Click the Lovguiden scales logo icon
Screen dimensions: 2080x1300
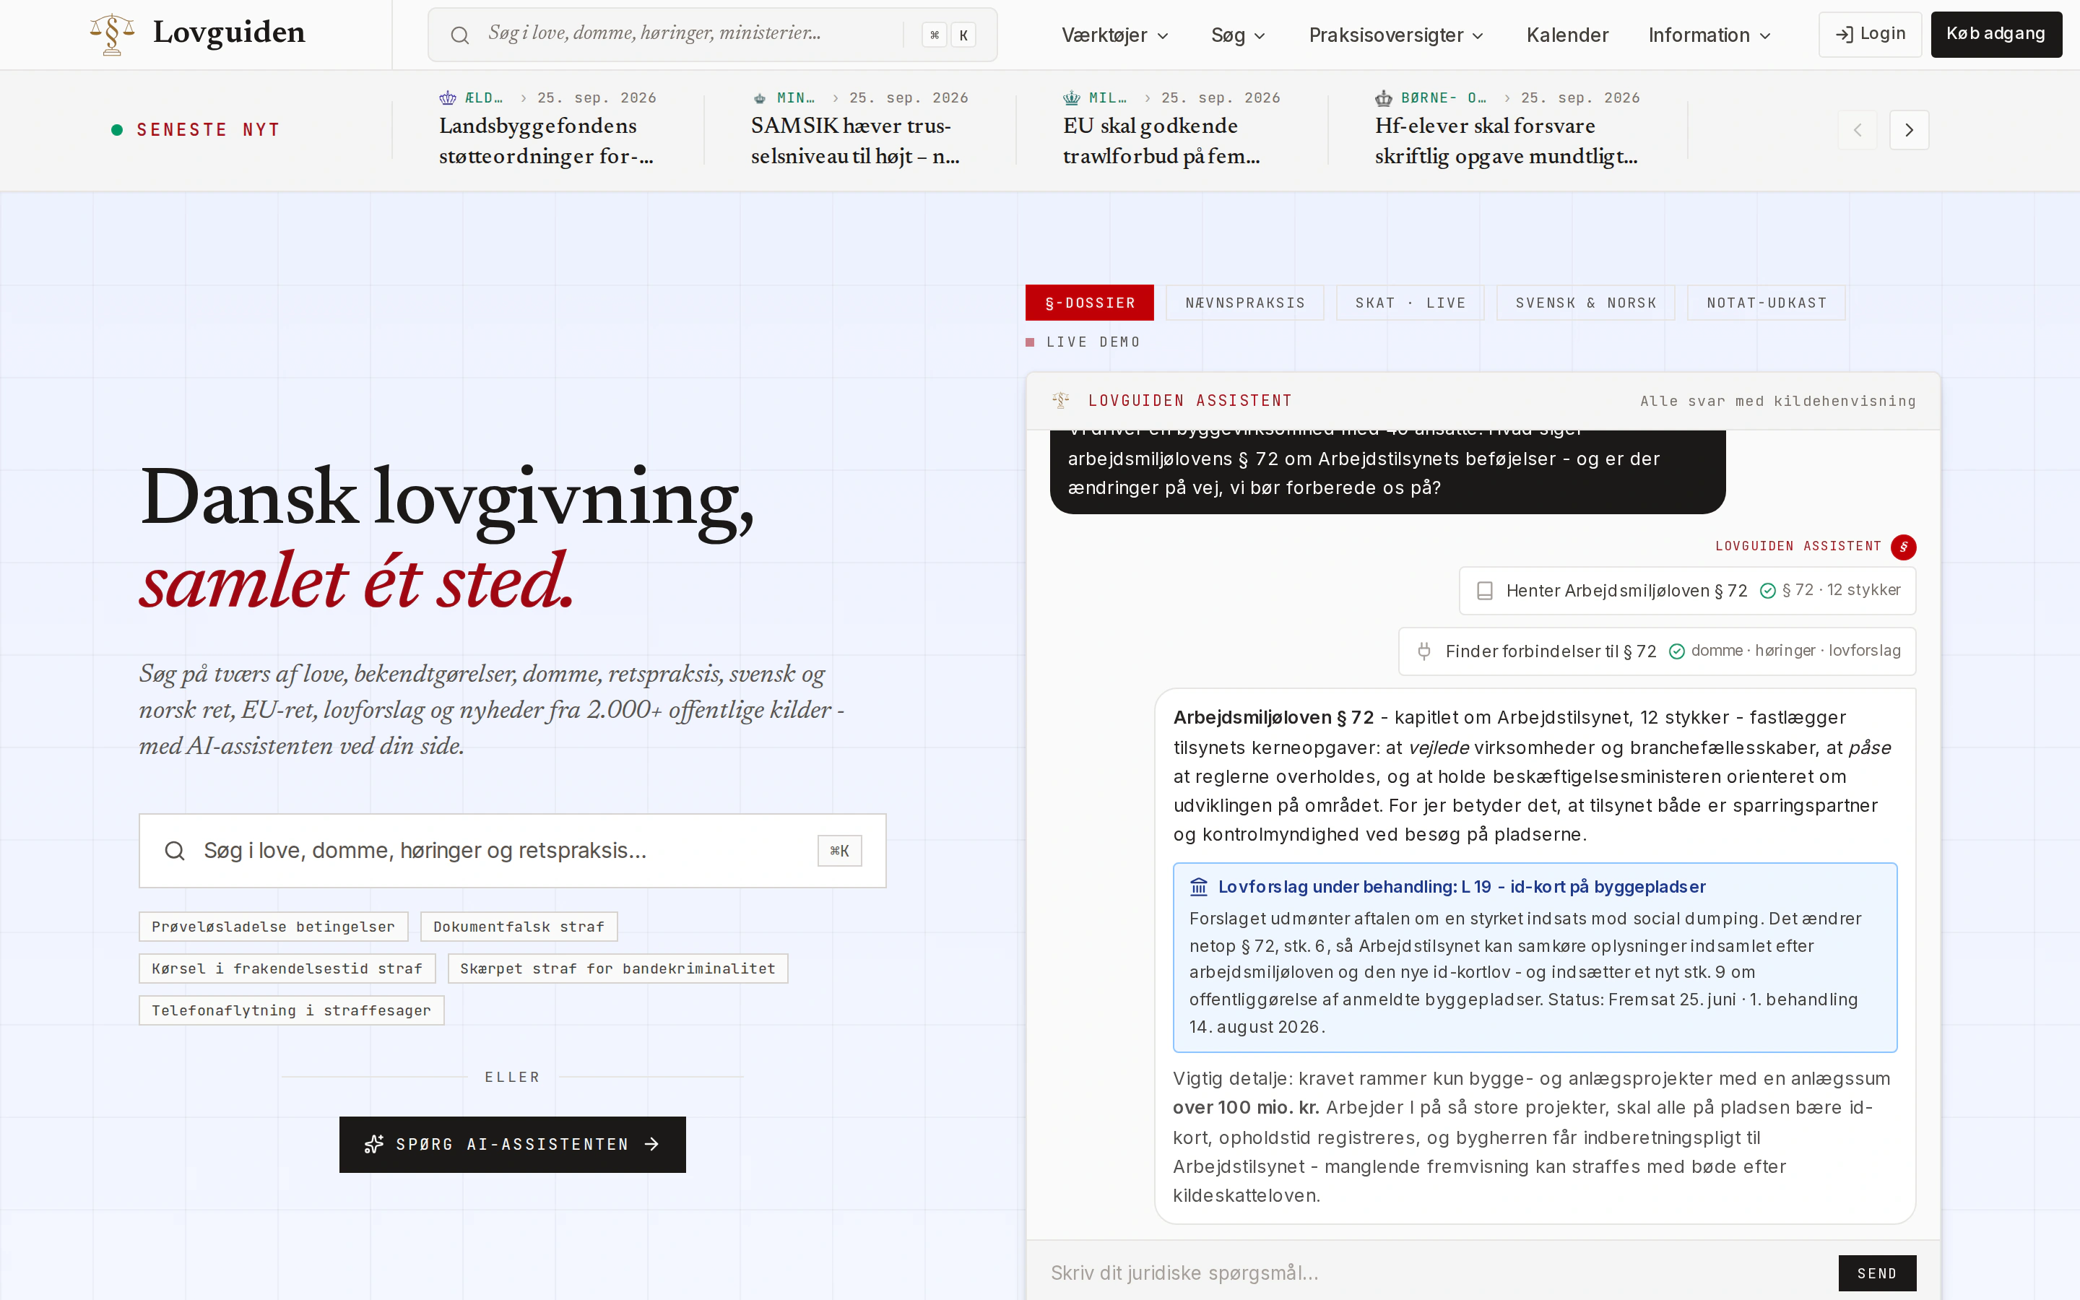pos(113,35)
